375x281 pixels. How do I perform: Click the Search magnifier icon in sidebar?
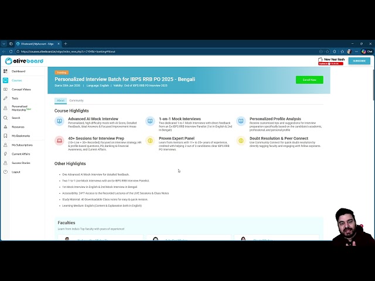click(x=6, y=118)
